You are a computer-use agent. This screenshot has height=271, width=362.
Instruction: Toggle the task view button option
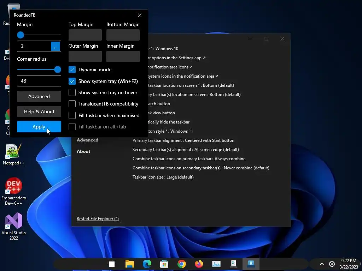tap(161, 113)
